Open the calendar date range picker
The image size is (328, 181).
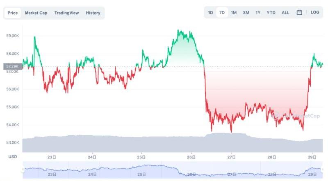click(299, 13)
